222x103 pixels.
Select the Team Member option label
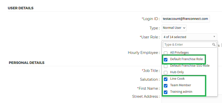pyautogui.click(x=180, y=85)
